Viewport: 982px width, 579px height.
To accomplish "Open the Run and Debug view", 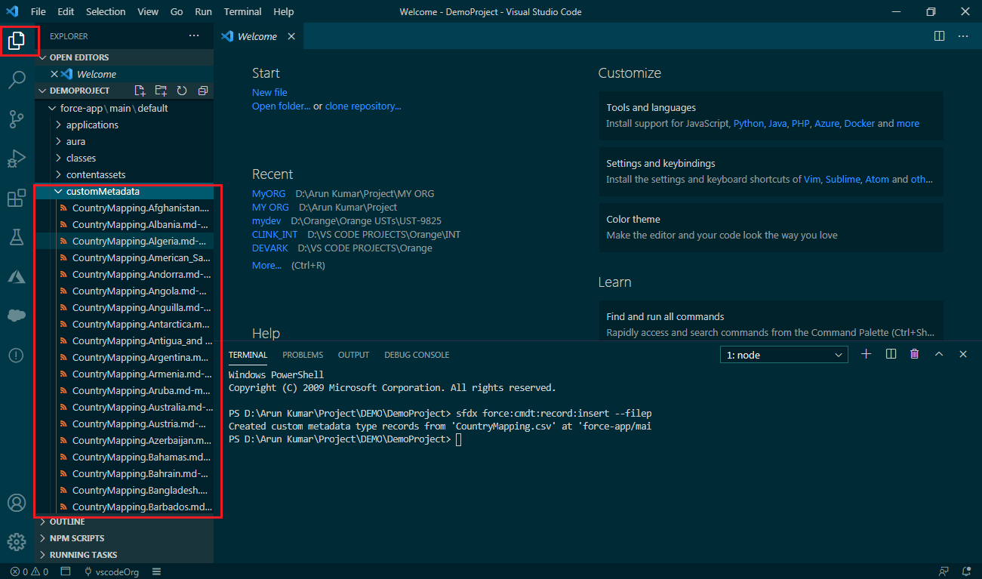I will (x=17, y=159).
